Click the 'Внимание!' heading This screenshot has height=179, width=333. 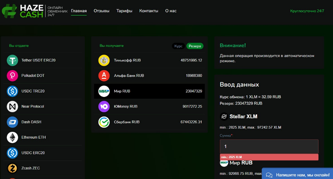233,45
